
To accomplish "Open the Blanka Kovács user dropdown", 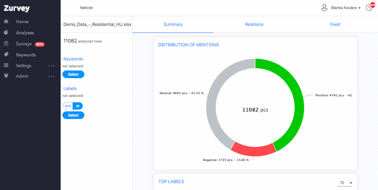I will pos(346,8).
